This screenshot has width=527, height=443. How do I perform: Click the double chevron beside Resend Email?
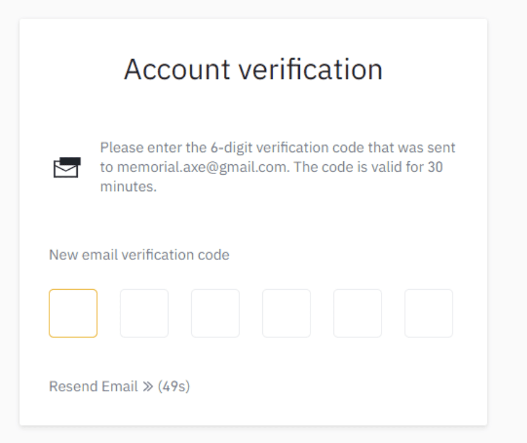148,386
